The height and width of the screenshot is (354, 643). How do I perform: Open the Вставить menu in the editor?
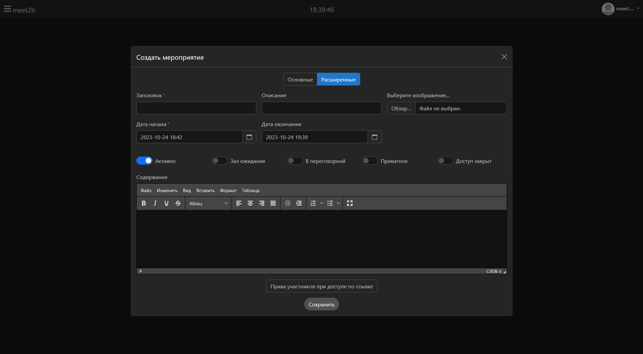(x=205, y=190)
